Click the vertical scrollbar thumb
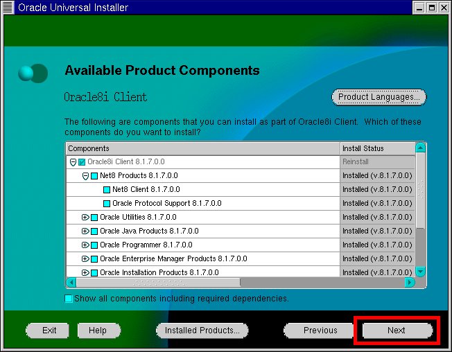The width and height of the screenshot is (452, 352). [421, 191]
